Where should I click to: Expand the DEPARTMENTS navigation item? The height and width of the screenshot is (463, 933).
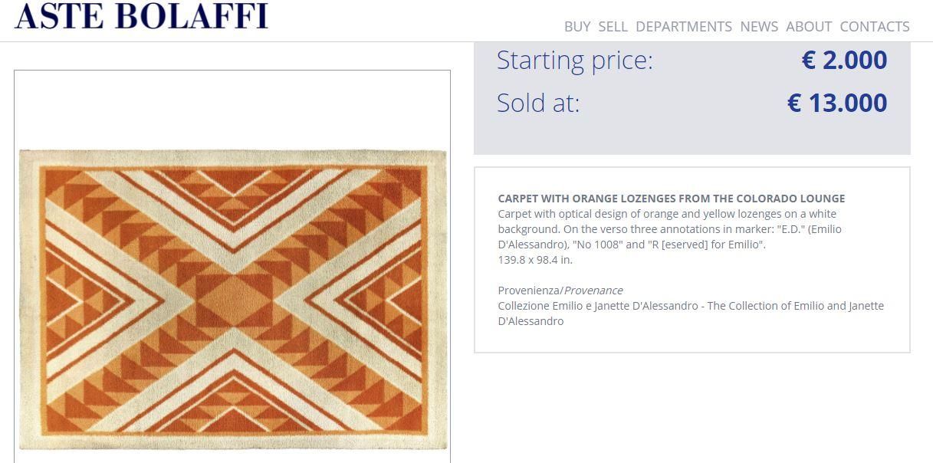click(684, 27)
